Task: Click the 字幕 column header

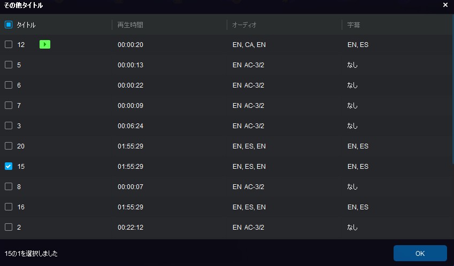Action: pyautogui.click(x=353, y=25)
